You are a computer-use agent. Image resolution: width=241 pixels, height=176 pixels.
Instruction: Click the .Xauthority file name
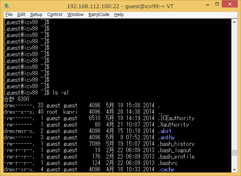[173, 124]
